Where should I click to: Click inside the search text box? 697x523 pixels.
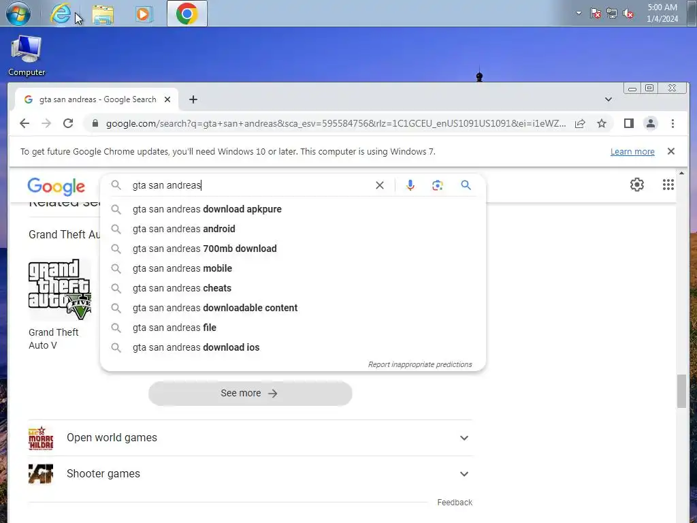coord(249,185)
